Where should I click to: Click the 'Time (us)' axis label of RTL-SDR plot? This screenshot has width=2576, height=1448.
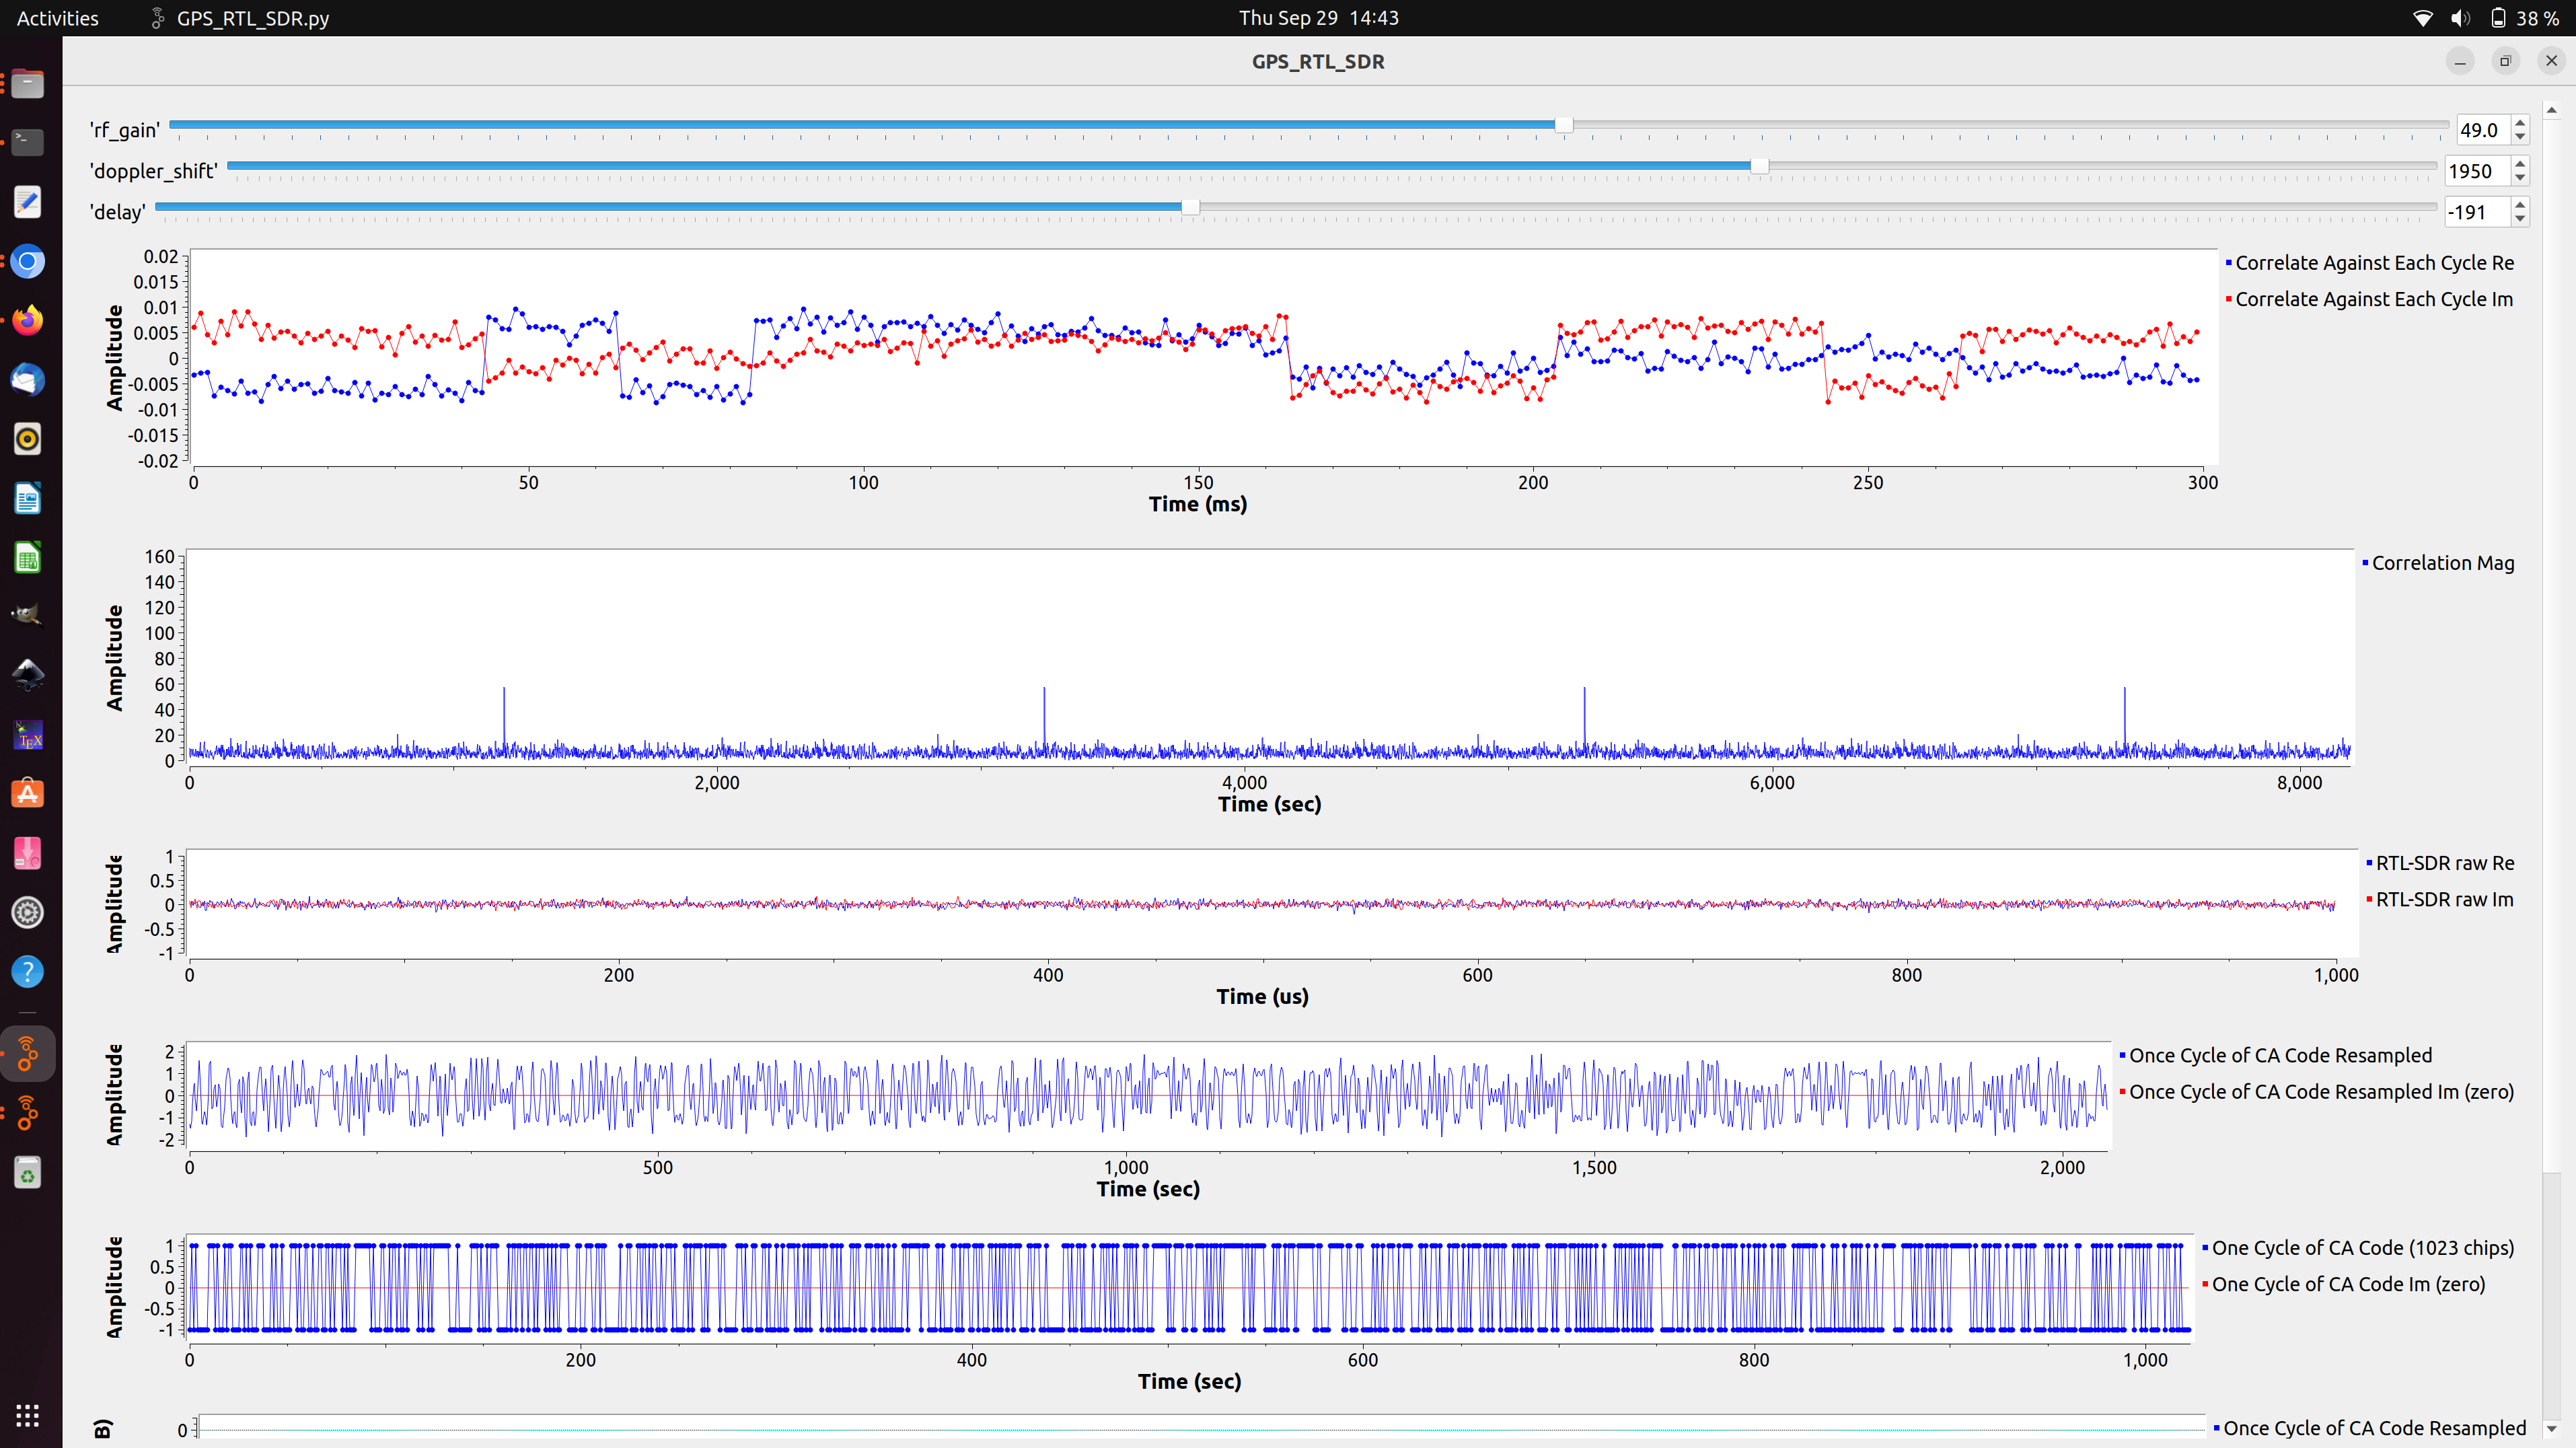pos(1262,996)
